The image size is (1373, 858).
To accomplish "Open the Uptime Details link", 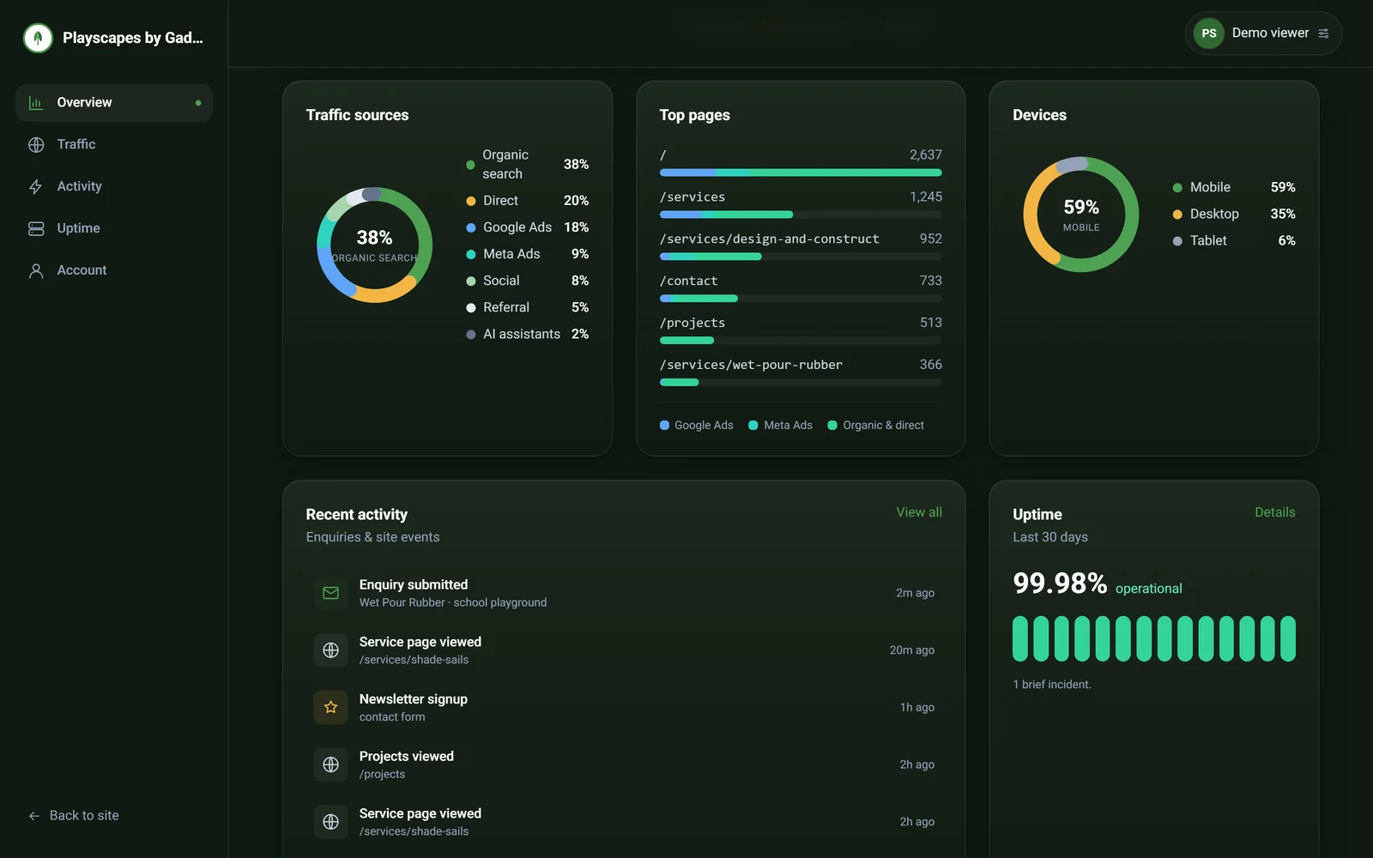I will coord(1274,512).
